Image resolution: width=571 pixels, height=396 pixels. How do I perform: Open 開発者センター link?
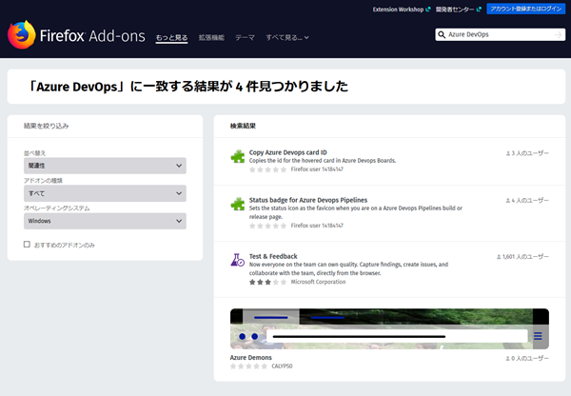click(x=455, y=10)
